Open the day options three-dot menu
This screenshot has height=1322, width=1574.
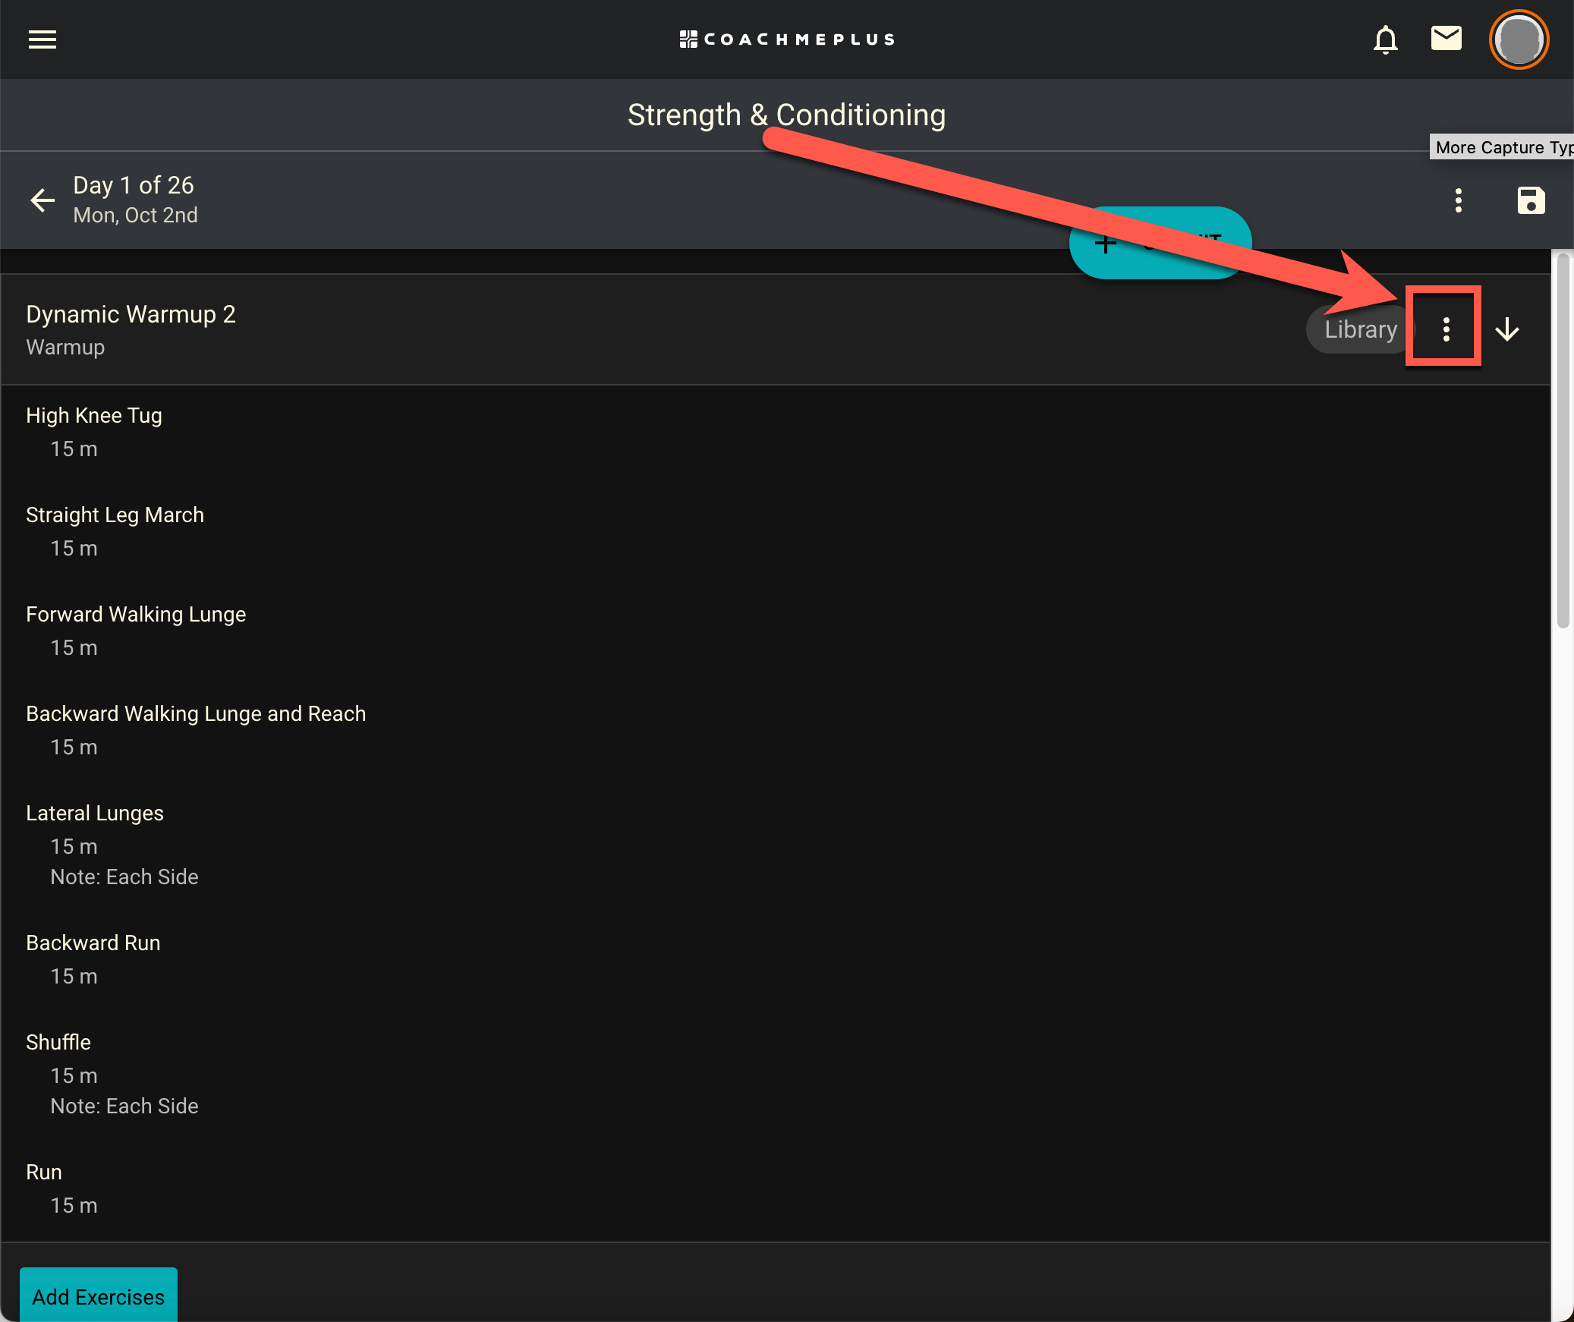(1458, 200)
